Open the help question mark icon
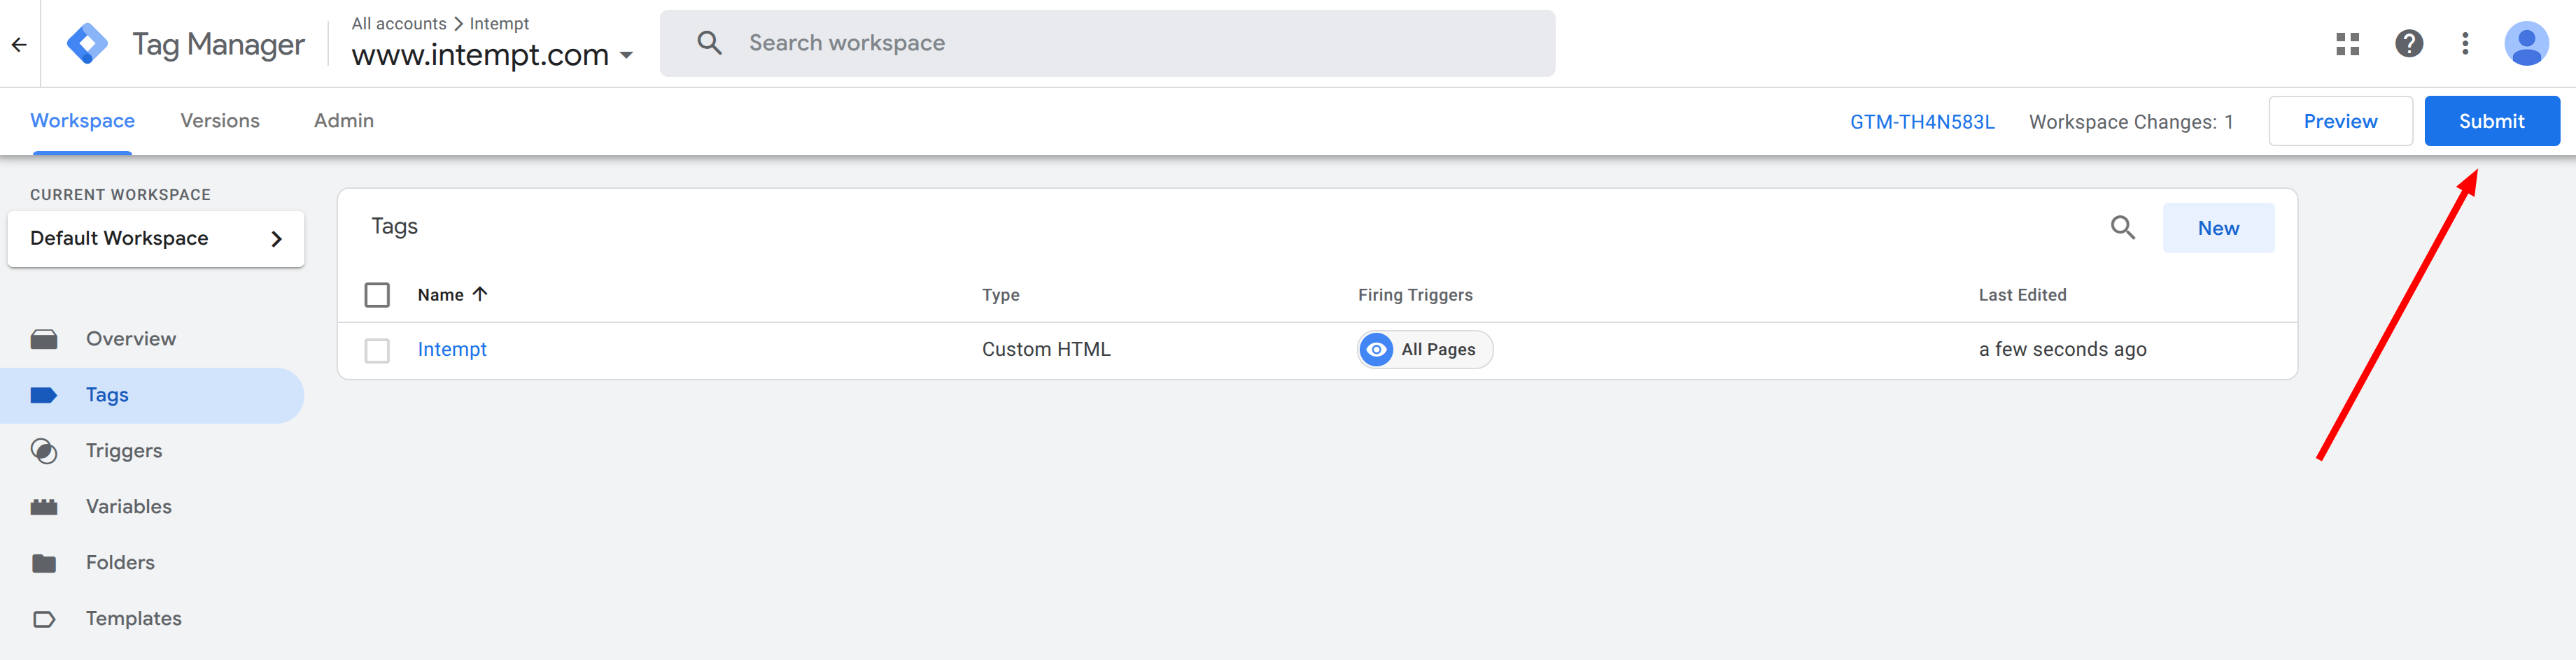 click(2408, 44)
